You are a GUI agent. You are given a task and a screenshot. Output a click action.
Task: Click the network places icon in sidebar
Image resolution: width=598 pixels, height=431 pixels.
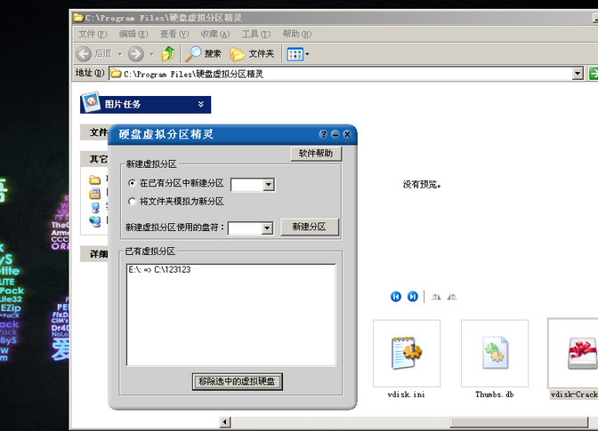(95, 221)
